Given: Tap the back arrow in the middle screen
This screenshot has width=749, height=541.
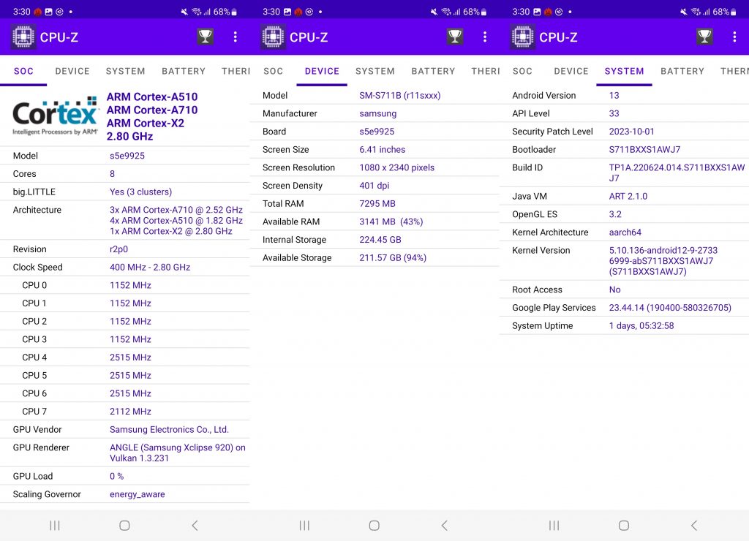Looking at the screenshot, I should [x=445, y=526].
